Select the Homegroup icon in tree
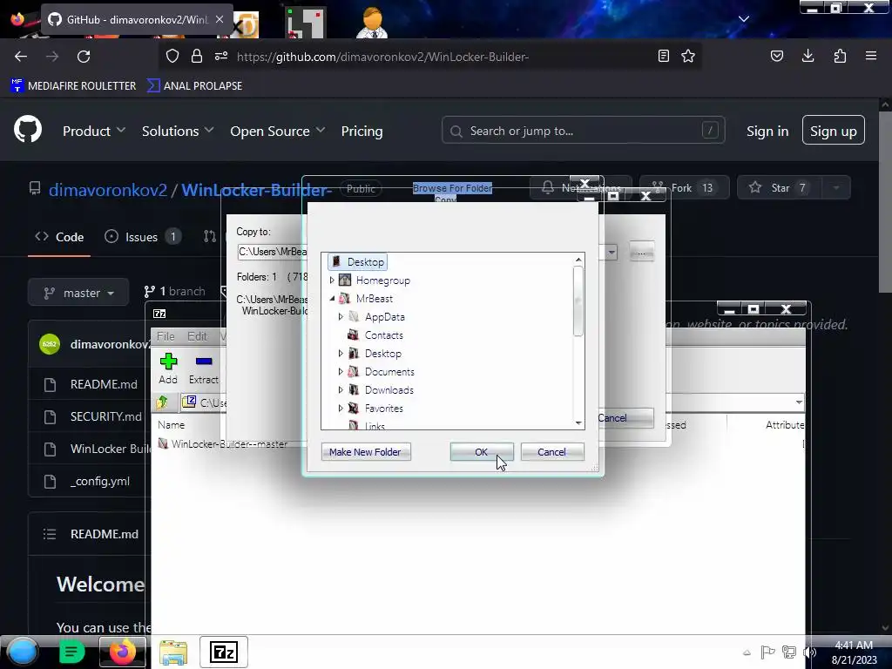The image size is (892, 669). (345, 280)
